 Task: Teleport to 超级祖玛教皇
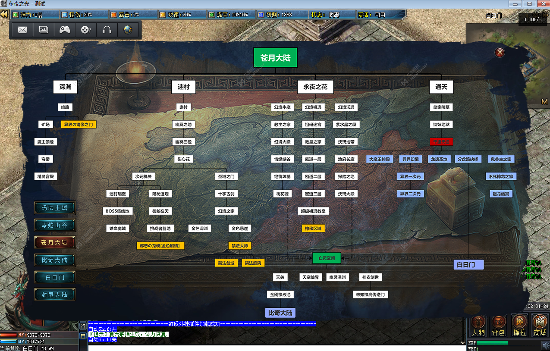pos(313,211)
